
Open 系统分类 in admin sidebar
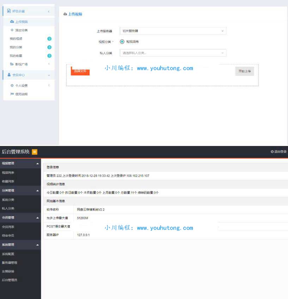point(8,200)
